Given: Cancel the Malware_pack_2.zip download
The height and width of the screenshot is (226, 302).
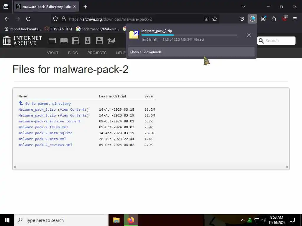Looking at the screenshot, I should (249, 35).
